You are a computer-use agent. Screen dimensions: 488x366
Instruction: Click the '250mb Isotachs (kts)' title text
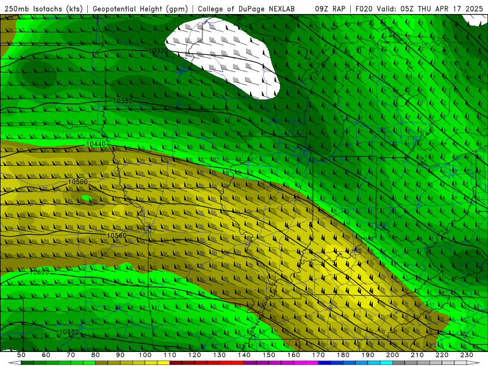43,9
